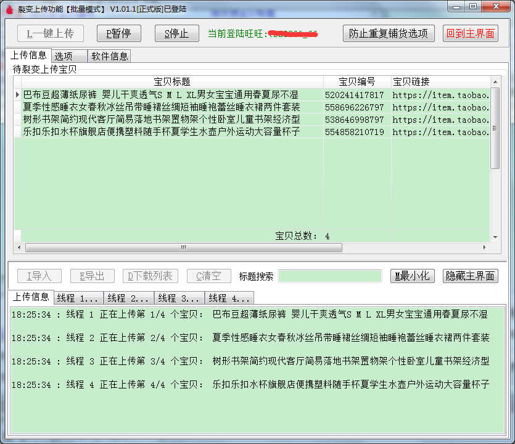Click the vertical scrollbar down arrow
515x444 pixels.
coord(495,237)
